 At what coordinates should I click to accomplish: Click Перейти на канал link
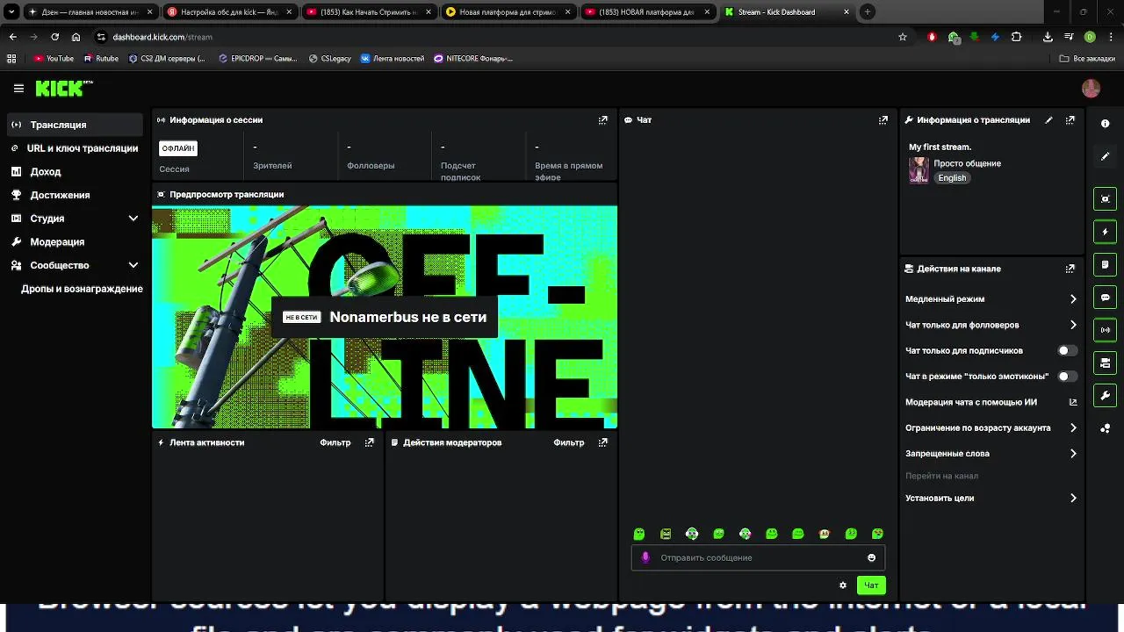941,476
